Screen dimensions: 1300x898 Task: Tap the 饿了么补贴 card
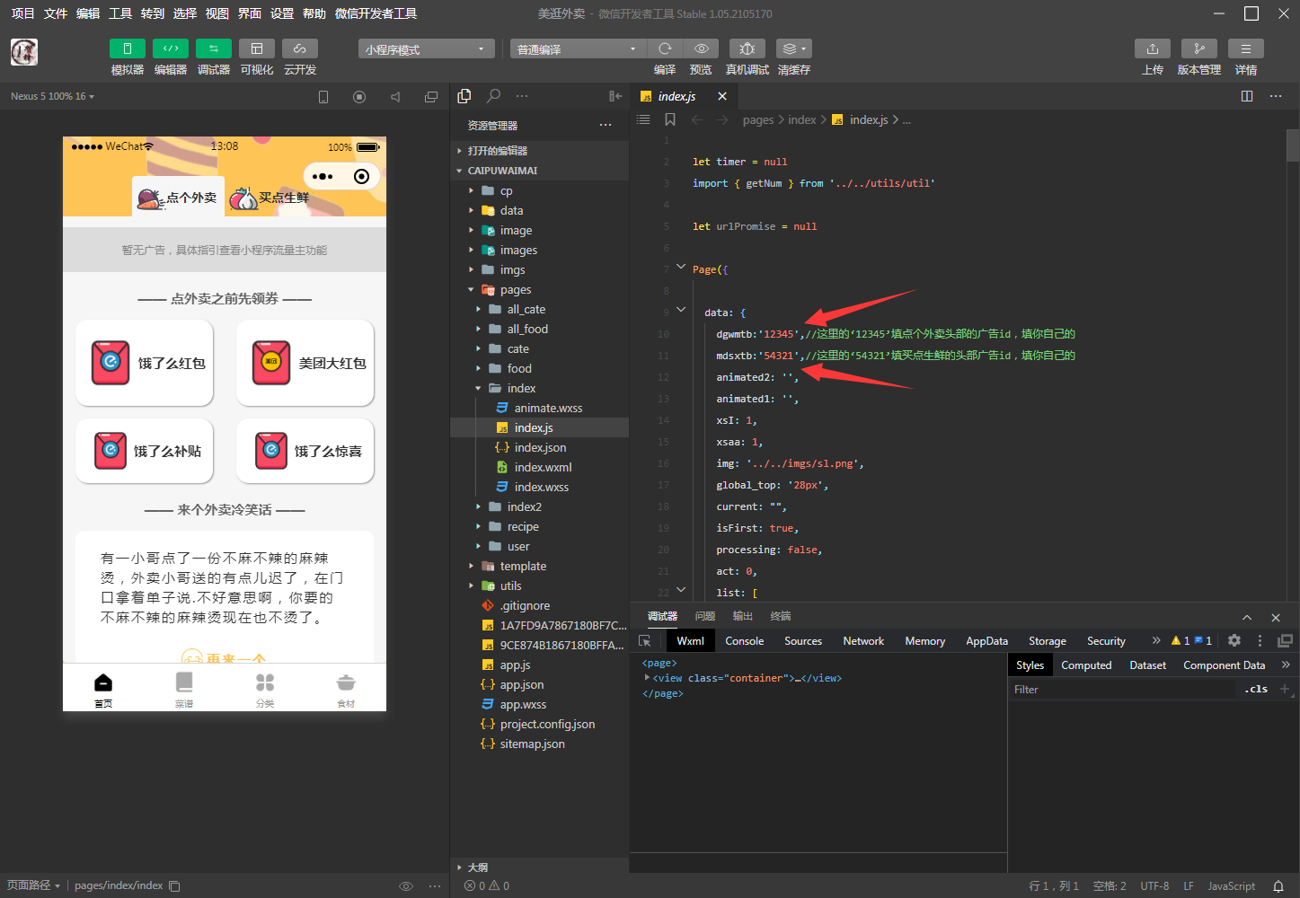(x=145, y=451)
